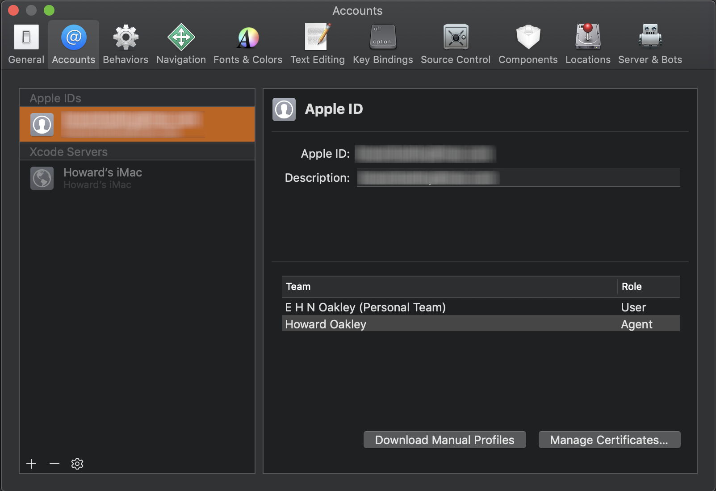Screen dimensions: 716x491
Task: Click Manage Certificates button
Action: pos(609,440)
